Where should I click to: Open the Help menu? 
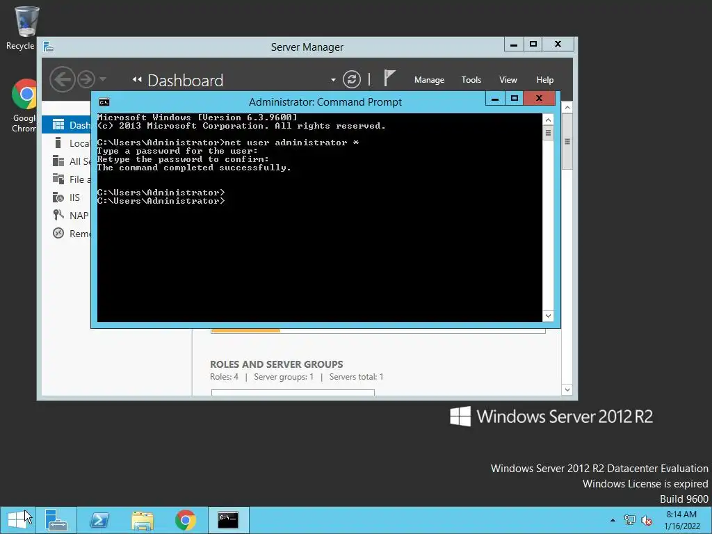(544, 80)
